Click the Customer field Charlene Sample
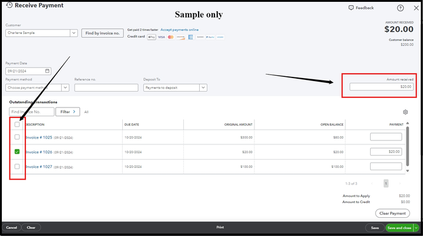Viewport: 423px width, 236px height. click(x=38, y=33)
